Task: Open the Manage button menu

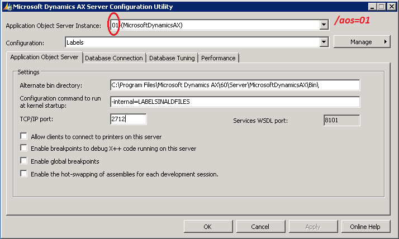Action: 362,42
